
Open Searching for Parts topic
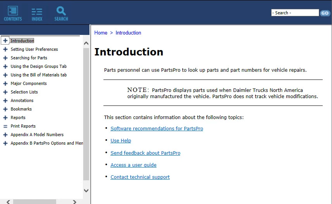click(x=29, y=58)
